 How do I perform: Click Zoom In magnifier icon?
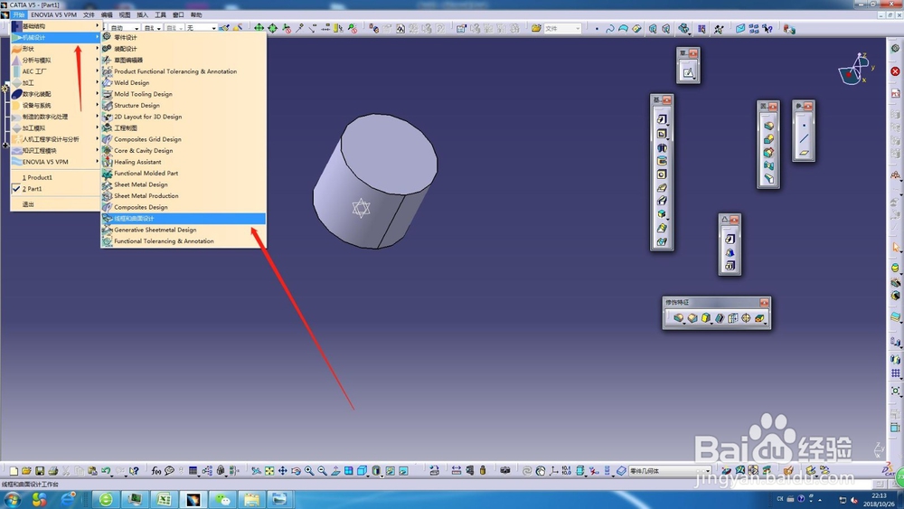click(309, 471)
